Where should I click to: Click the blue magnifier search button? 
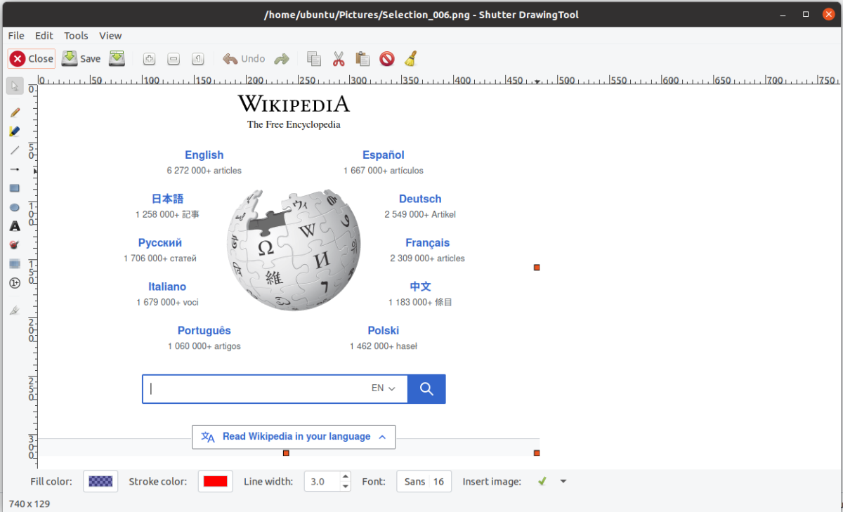point(426,389)
